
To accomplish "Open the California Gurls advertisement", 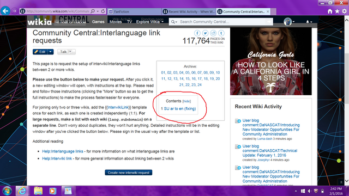I will tap(271, 62).
